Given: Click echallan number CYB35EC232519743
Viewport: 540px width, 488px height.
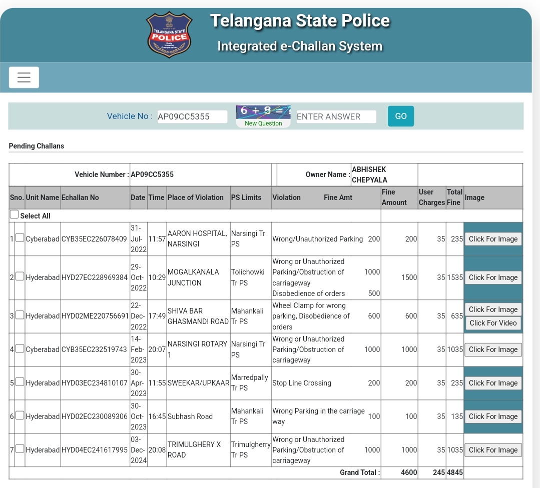Looking at the screenshot, I should coord(94,349).
